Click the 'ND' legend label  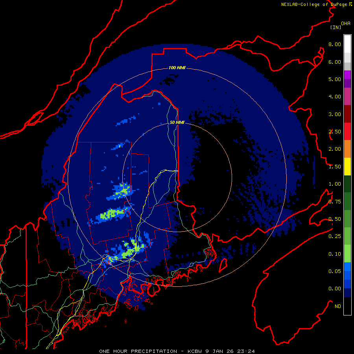coord(338,306)
